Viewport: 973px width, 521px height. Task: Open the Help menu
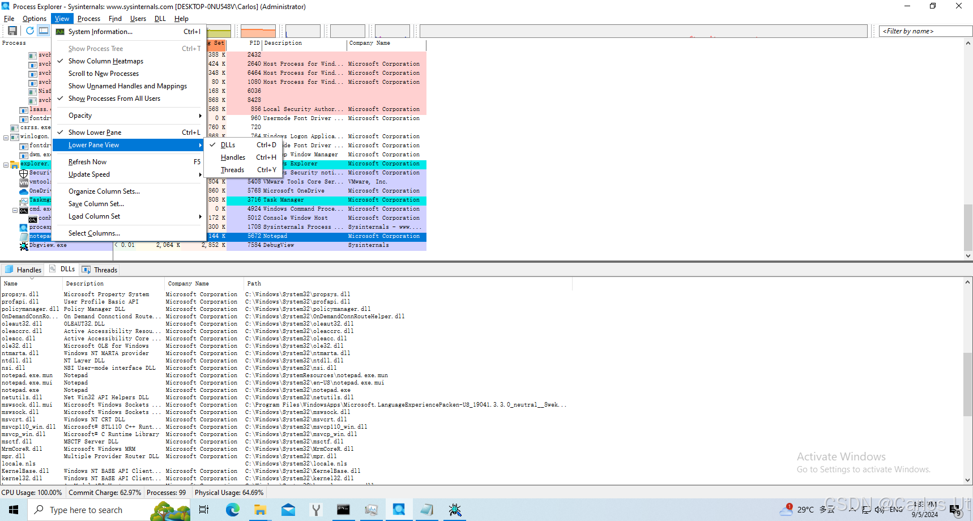(x=181, y=19)
